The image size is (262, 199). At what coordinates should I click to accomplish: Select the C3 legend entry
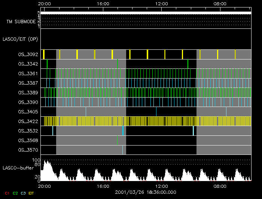click(23, 193)
